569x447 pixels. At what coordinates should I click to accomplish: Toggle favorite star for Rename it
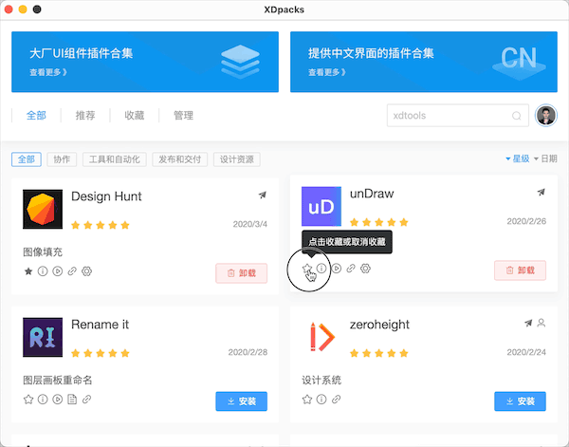(28, 400)
